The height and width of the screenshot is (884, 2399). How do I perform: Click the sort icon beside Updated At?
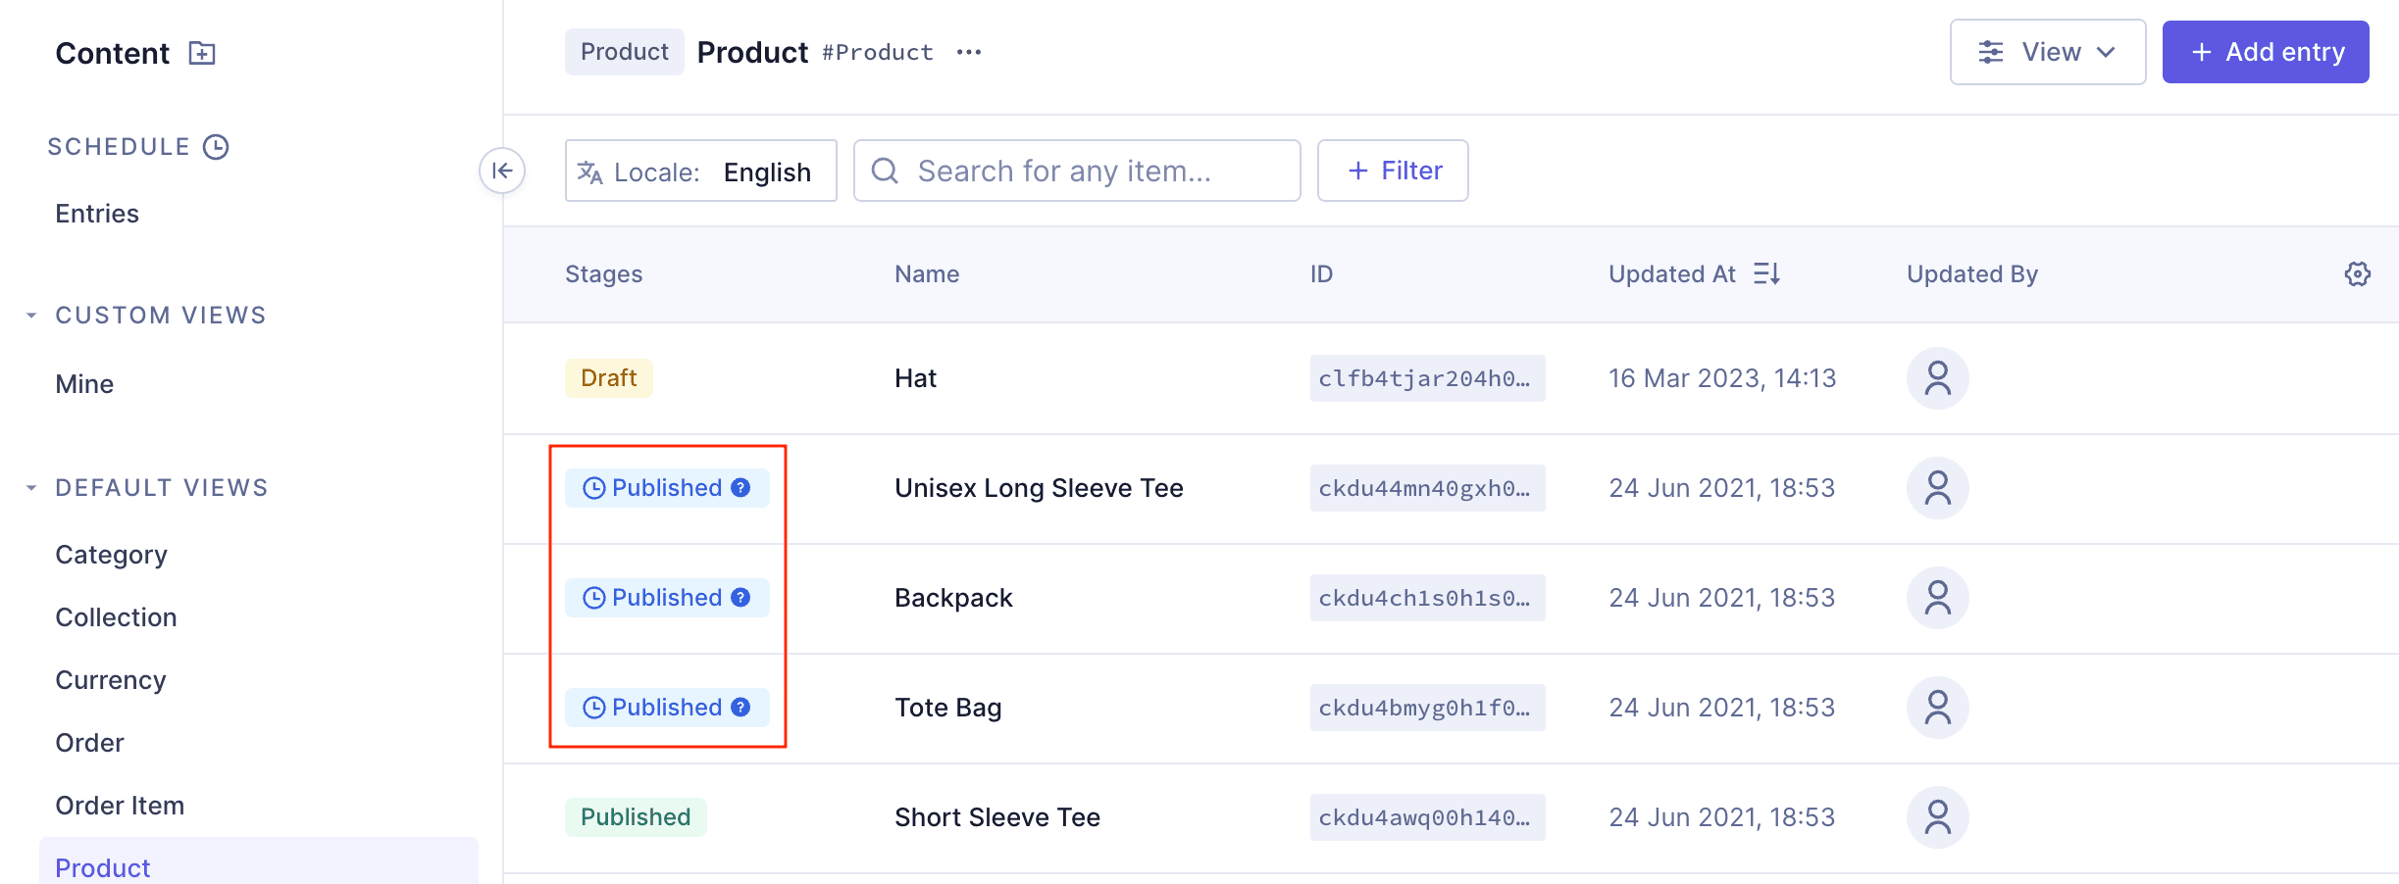point(1766,274)
